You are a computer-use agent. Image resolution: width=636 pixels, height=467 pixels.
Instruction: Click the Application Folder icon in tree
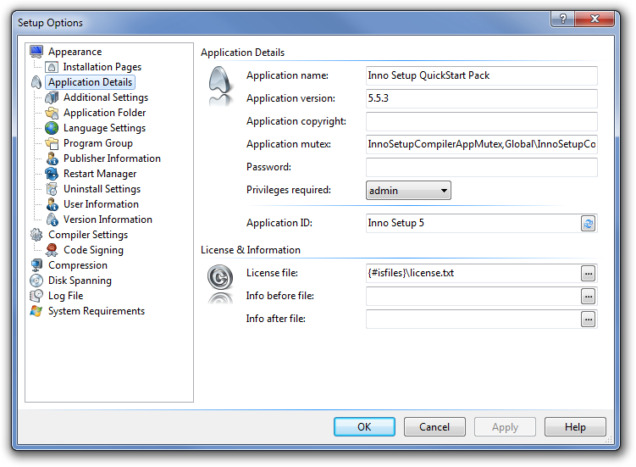pos(52,113)
